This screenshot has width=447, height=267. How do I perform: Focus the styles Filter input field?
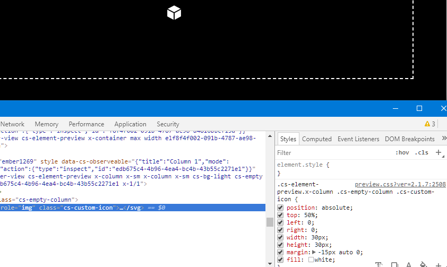tap(329, 153)
